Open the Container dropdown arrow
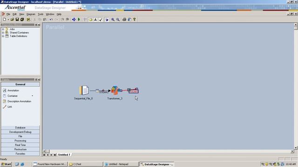Screen dimensions: 298x167 (x=32, y=96)
